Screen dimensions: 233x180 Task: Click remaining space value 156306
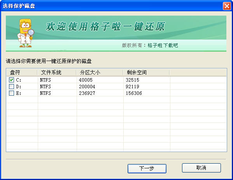tap(134, 93)
